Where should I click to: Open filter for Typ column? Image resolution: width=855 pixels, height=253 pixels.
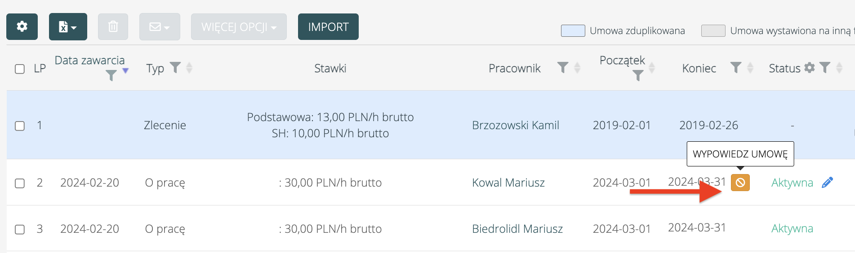pyautogui.click(x=175, y=67)
